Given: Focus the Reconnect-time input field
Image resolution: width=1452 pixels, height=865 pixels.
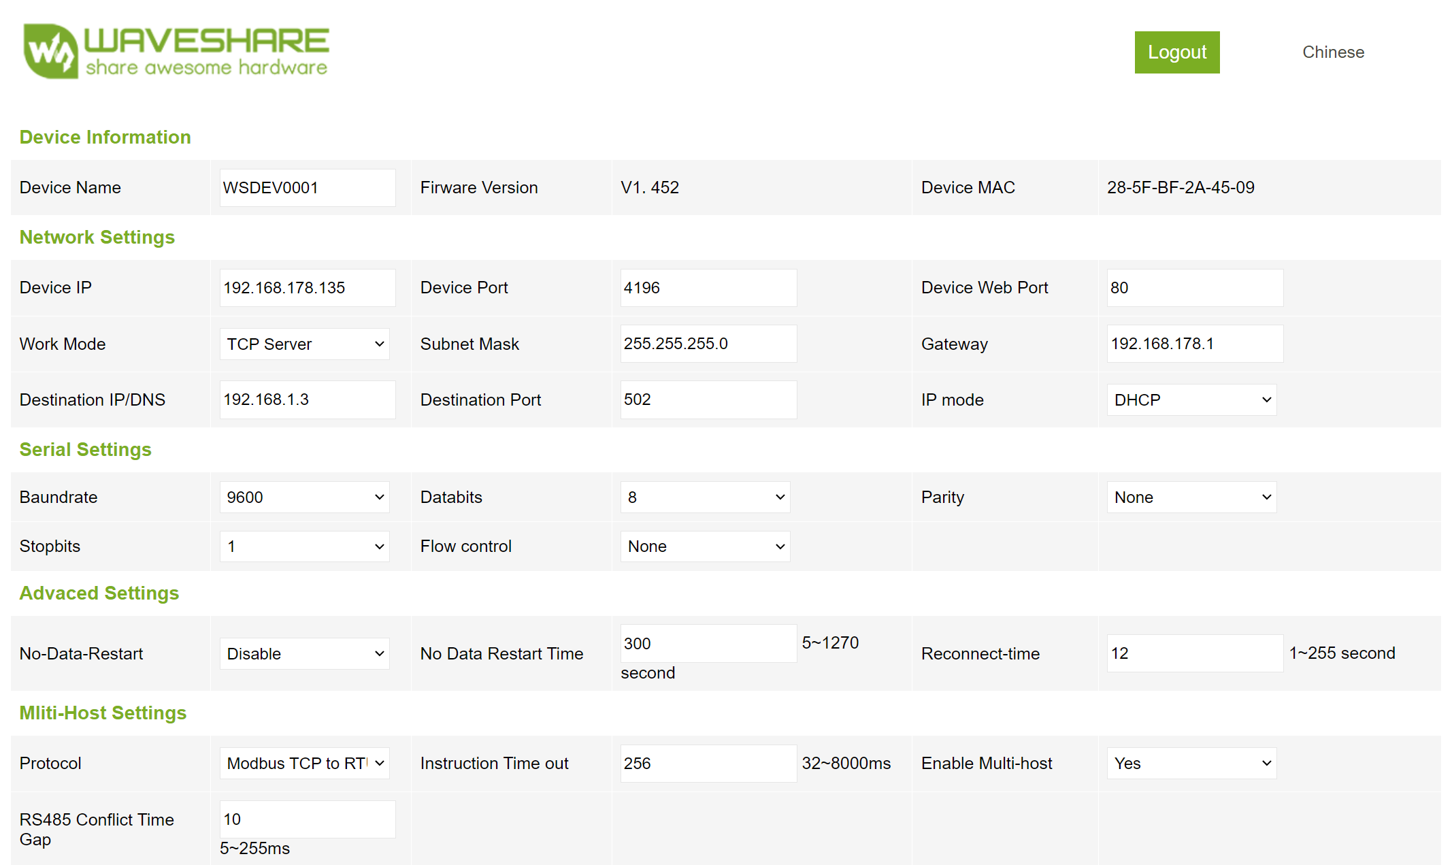Looking at the screenshot, I should [x=1195, y=653].
